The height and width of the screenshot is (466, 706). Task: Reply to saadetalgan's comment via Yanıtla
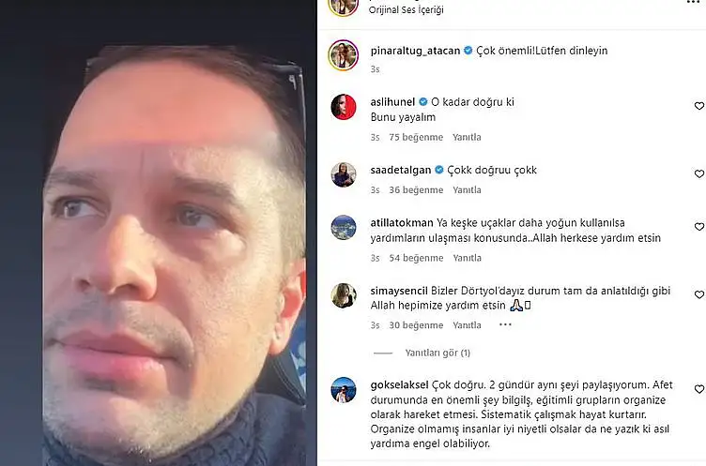(467, 190)
